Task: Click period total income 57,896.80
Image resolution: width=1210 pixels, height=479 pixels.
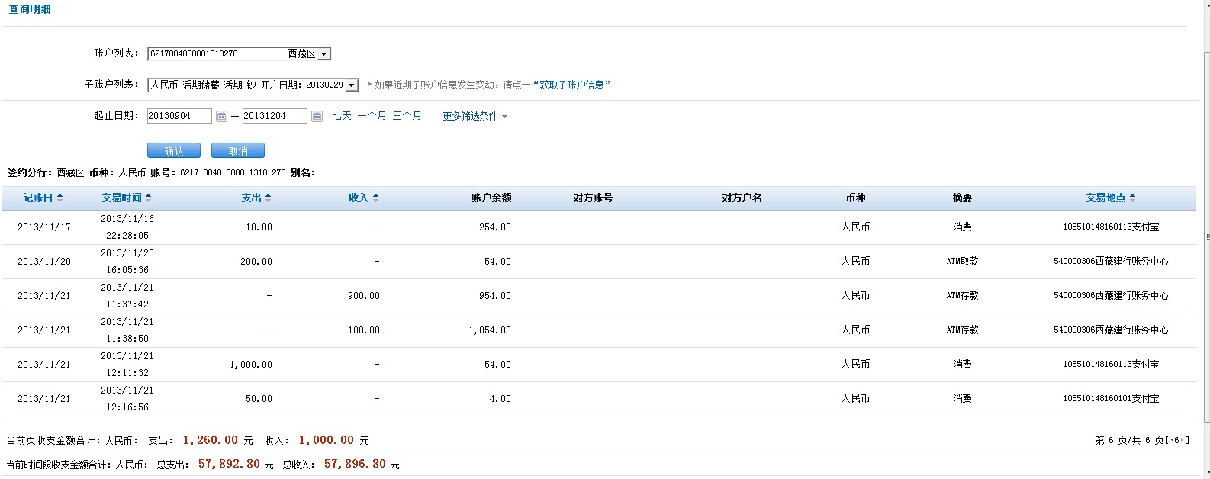Action: (355, 464)
